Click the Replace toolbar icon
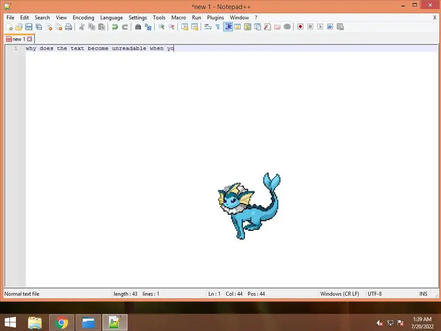Screen dimensions: 441x331 pos(148,27)
